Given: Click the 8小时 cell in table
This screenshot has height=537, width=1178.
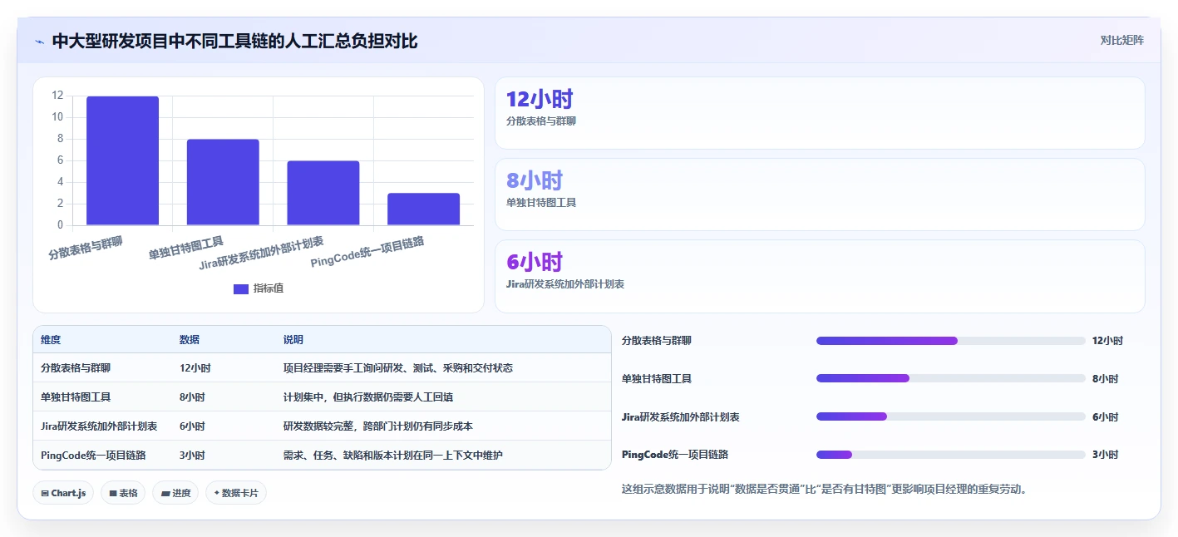Looking at the screenshot, I should tap(193, 397).
